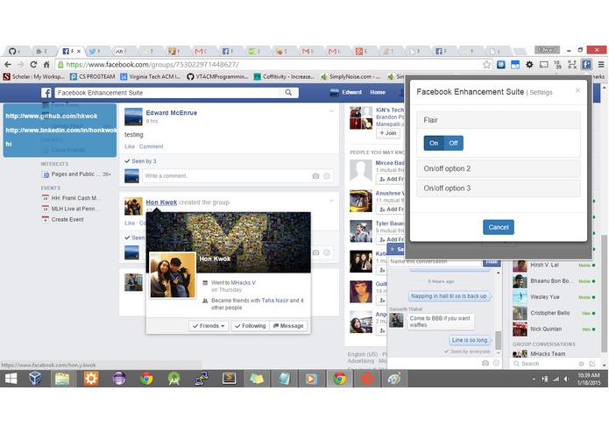Switch to the Google+ tab

[363, 51]
